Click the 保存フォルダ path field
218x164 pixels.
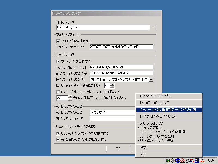pyautogui.click(x=103, y=27)
